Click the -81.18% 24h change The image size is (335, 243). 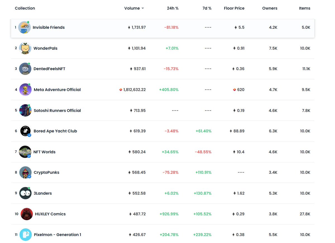click(171, 27)
